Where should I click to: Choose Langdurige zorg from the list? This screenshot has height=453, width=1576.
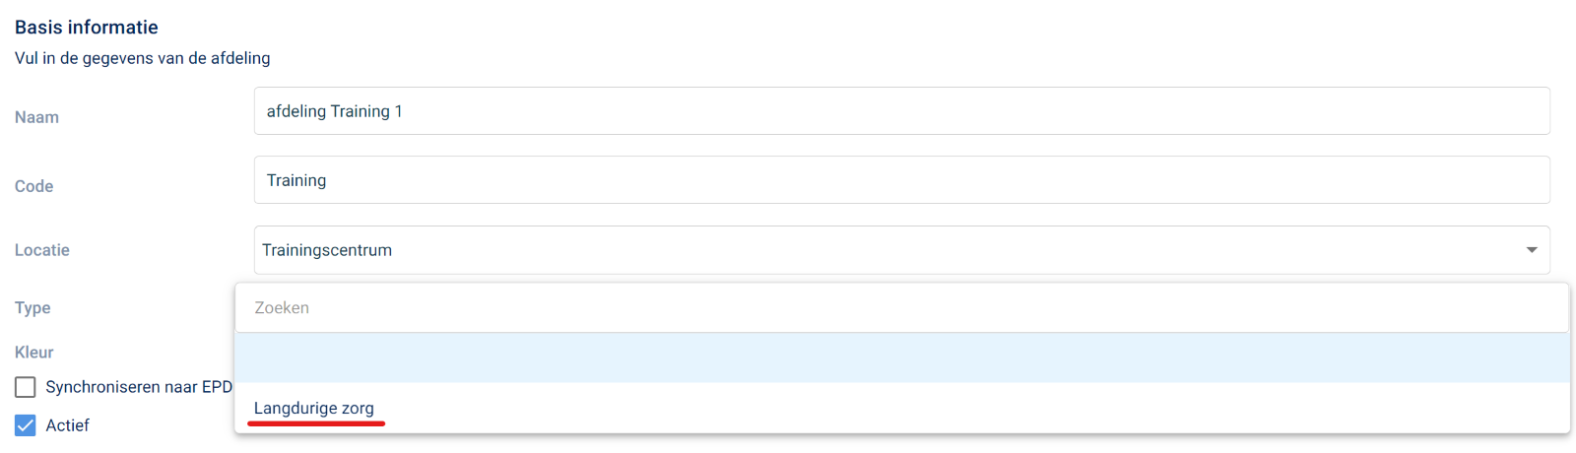314,408
